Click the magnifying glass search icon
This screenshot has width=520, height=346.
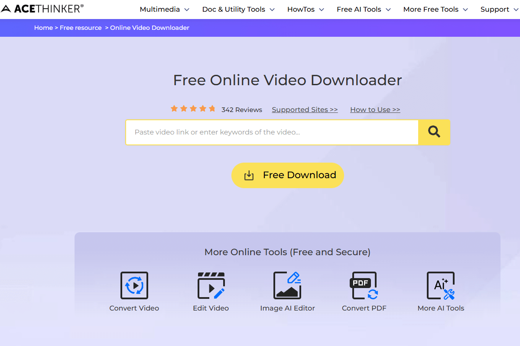[434, 132]
